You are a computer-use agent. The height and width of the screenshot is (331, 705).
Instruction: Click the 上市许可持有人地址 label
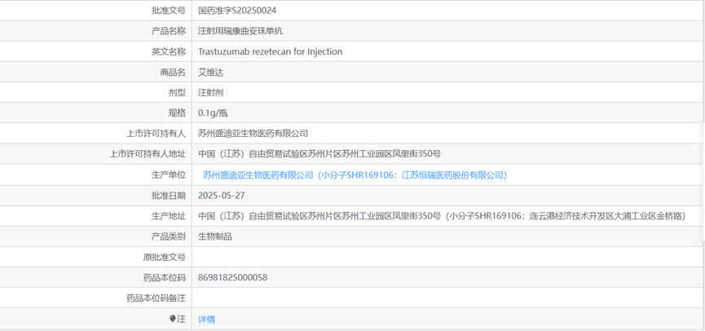click(148, 154)
